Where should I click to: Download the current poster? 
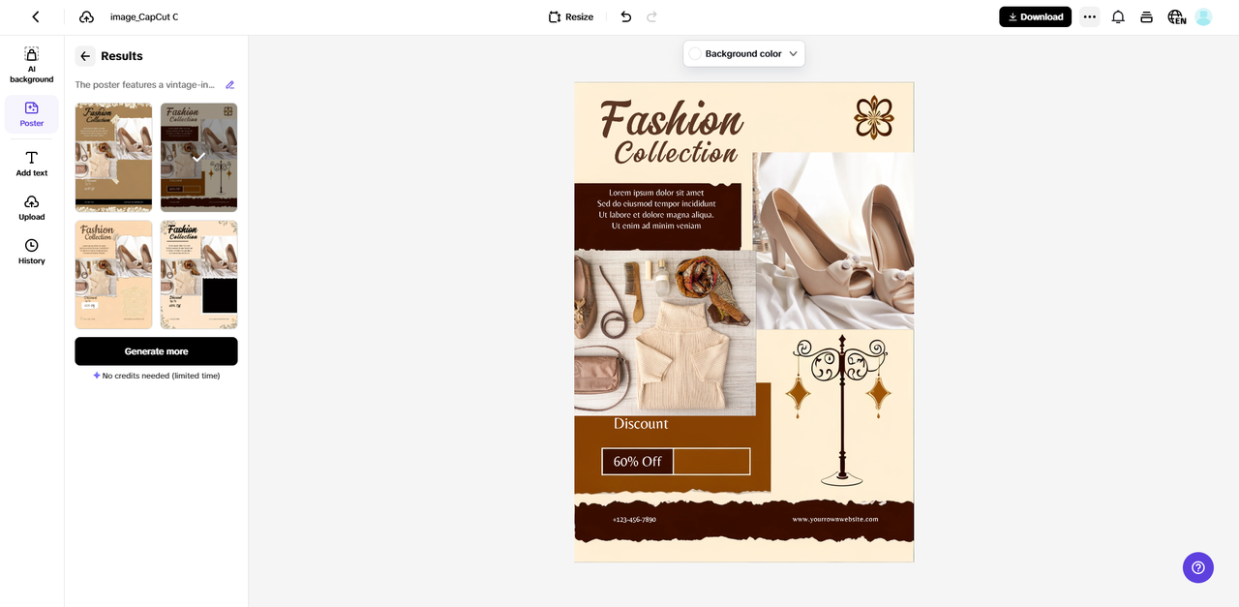[x=1035, y=16]
